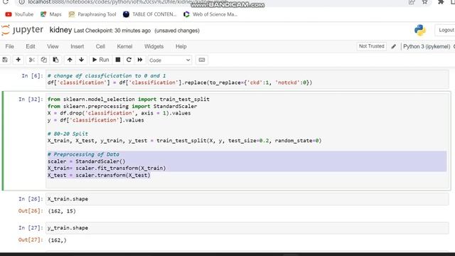Image resolution: width=455 pixels, height=256 pixels.
Task: Click the y_train.shape cell input
Action: 247,228
